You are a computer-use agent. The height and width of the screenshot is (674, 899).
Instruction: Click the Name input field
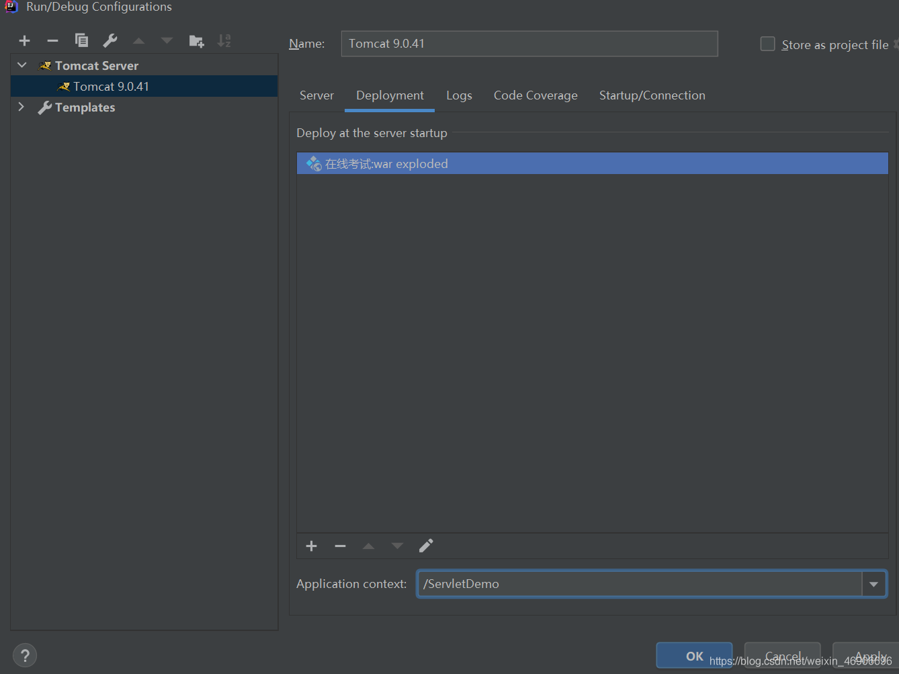(x=529, y=44)
